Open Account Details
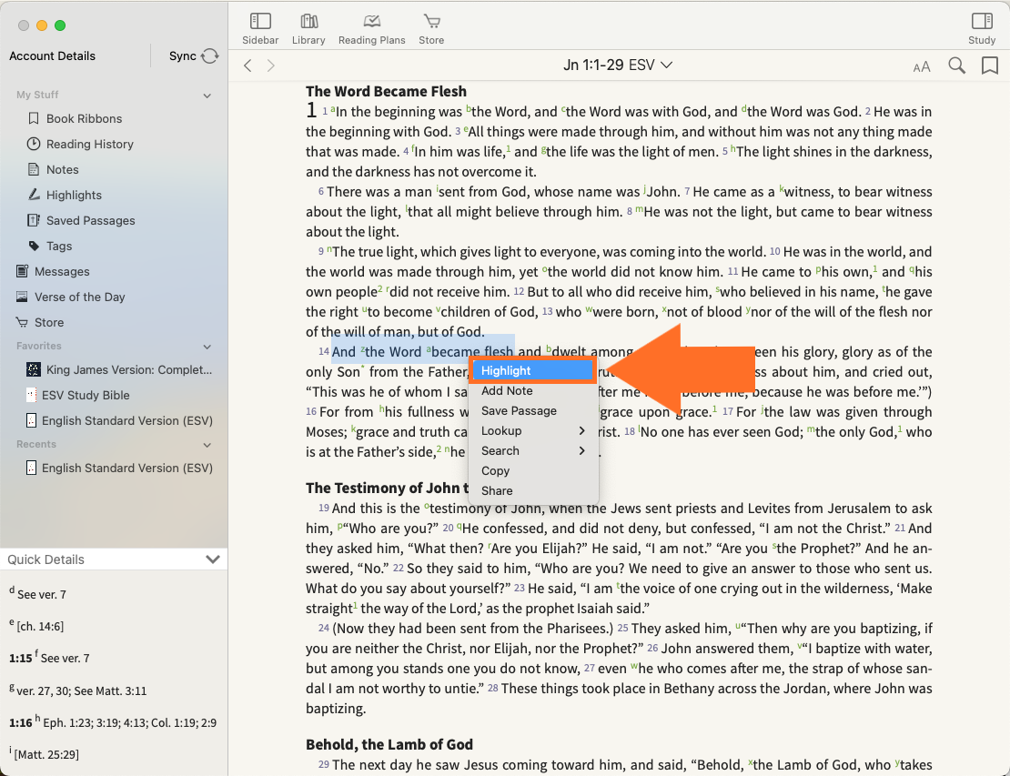 [x=52, y=56]
